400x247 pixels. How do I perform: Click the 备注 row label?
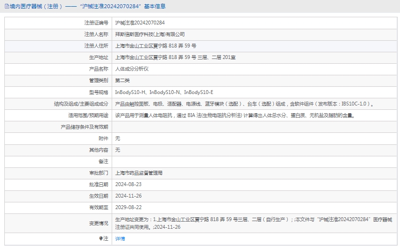(103, 161)
